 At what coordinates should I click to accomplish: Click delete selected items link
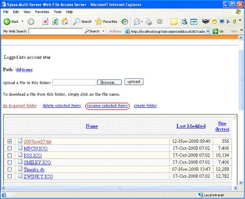coord(62,105)
